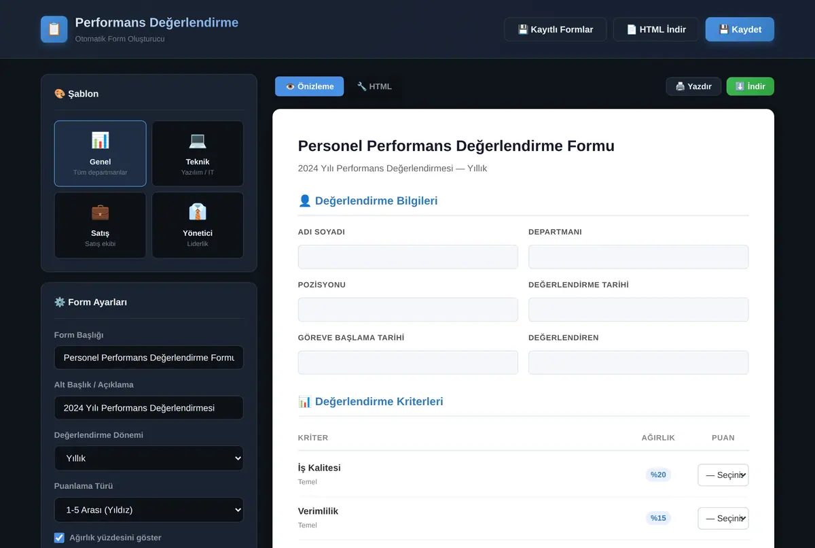Switch to the HTML tab
Image resolution: width=815 pixels, height=548 pixels.
click(x=374, y=86)
